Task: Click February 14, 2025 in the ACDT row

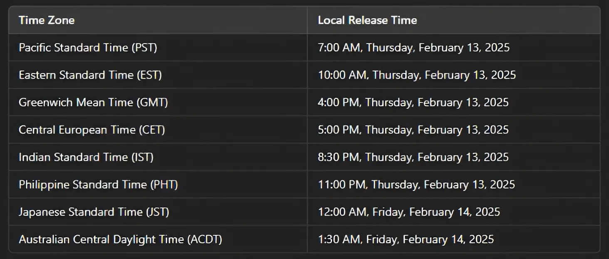Action: point(448,239)
